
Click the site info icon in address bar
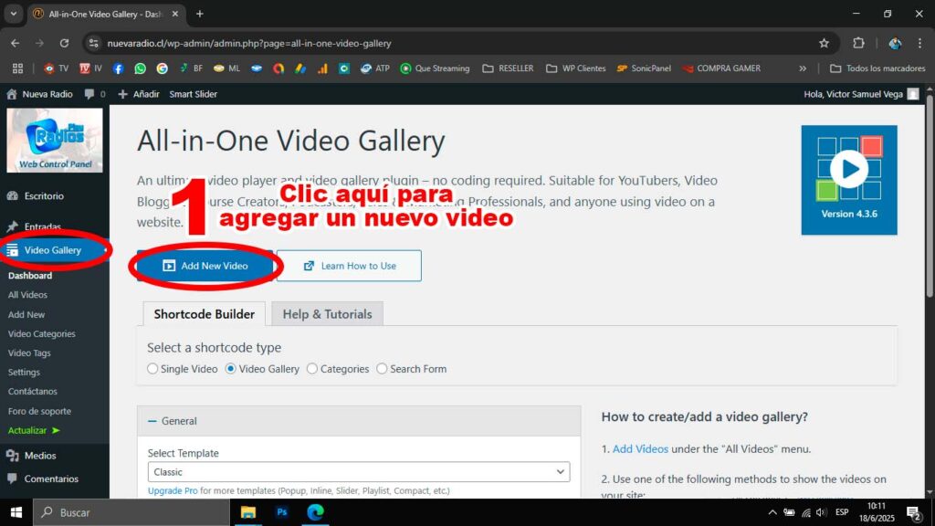(x=94, y=43)
